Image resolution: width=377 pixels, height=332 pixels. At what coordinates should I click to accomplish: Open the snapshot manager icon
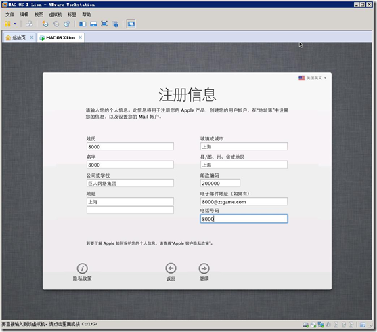pos(66,24)
